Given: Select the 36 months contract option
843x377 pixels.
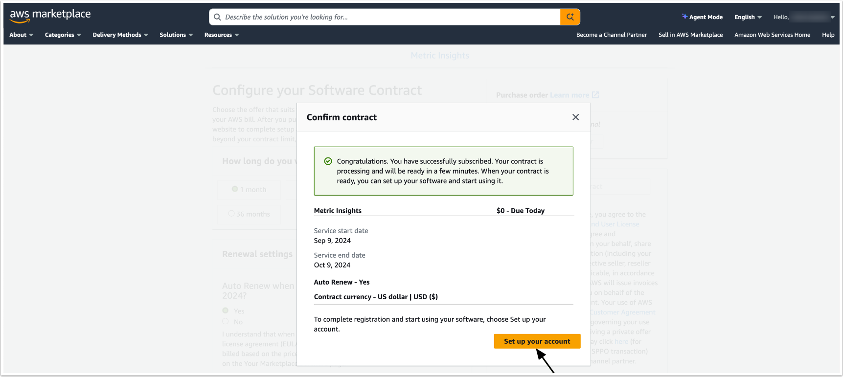Looking at the screenshot, I should 231,214.
